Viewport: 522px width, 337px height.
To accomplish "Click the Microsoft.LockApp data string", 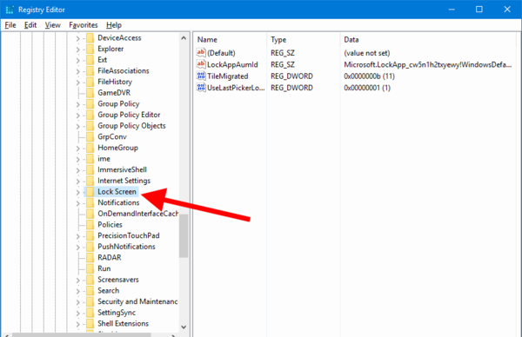I will click(x=428, y=64).
